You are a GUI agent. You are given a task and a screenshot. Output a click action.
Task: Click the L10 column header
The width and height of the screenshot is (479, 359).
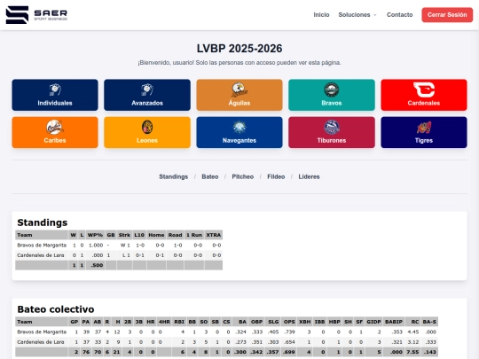tap(139, 235)
